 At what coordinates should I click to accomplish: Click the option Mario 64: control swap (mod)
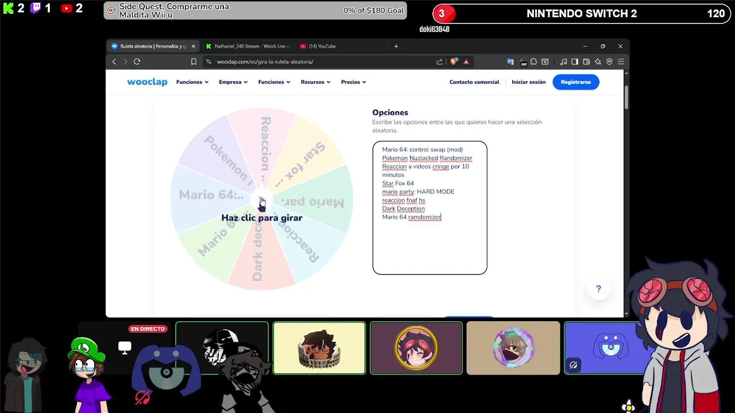point(422,150)
